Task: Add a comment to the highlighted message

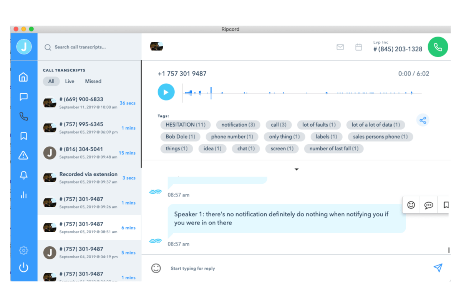Action: 428,205
